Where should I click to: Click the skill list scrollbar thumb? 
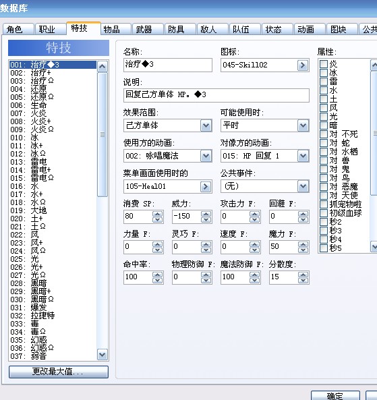tap(103, 134)
